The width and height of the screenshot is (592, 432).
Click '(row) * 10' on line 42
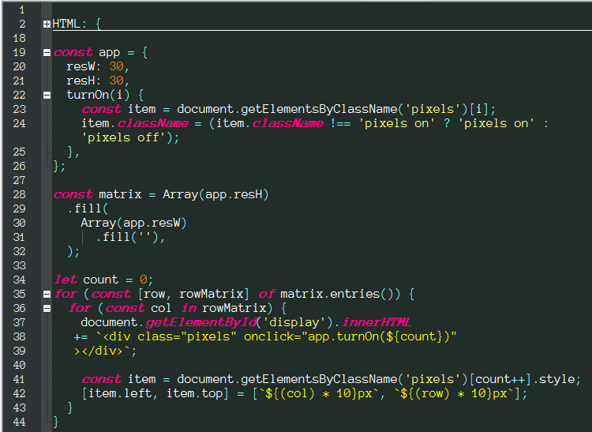point(453,394)
